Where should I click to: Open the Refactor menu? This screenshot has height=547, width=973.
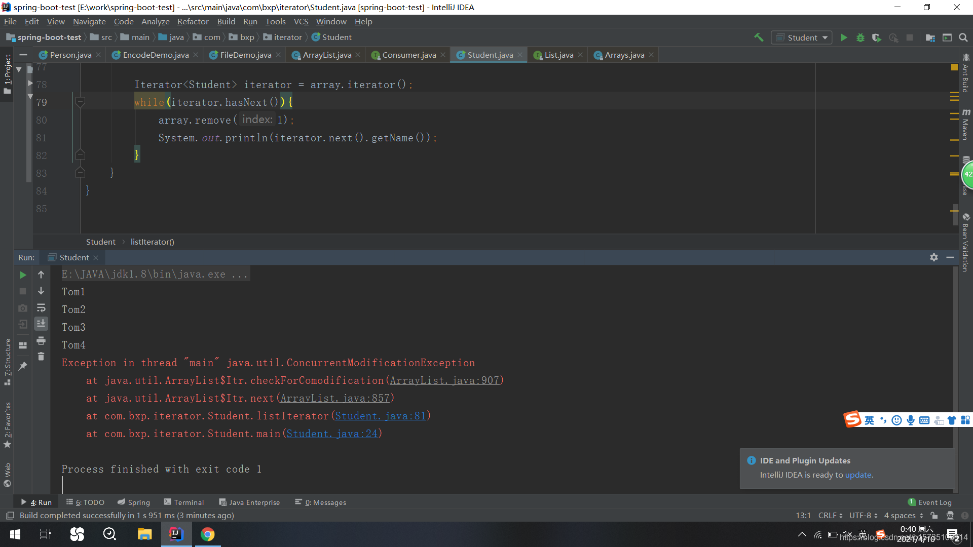click(193, 21)
